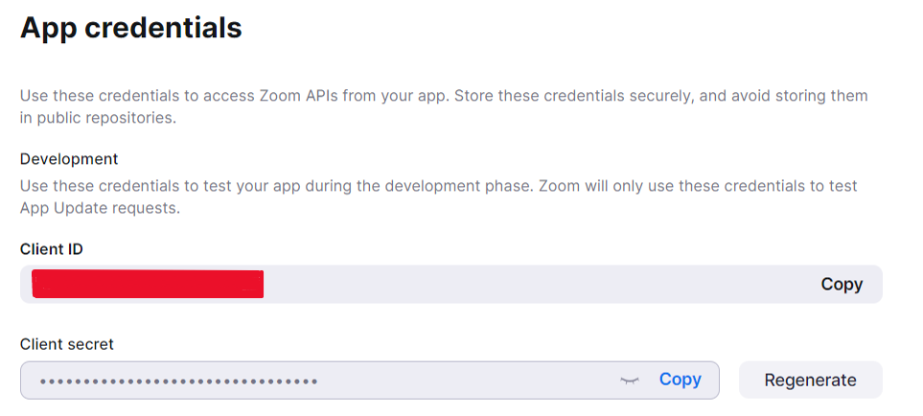Click the "App Update requests" text

[100, 208]
